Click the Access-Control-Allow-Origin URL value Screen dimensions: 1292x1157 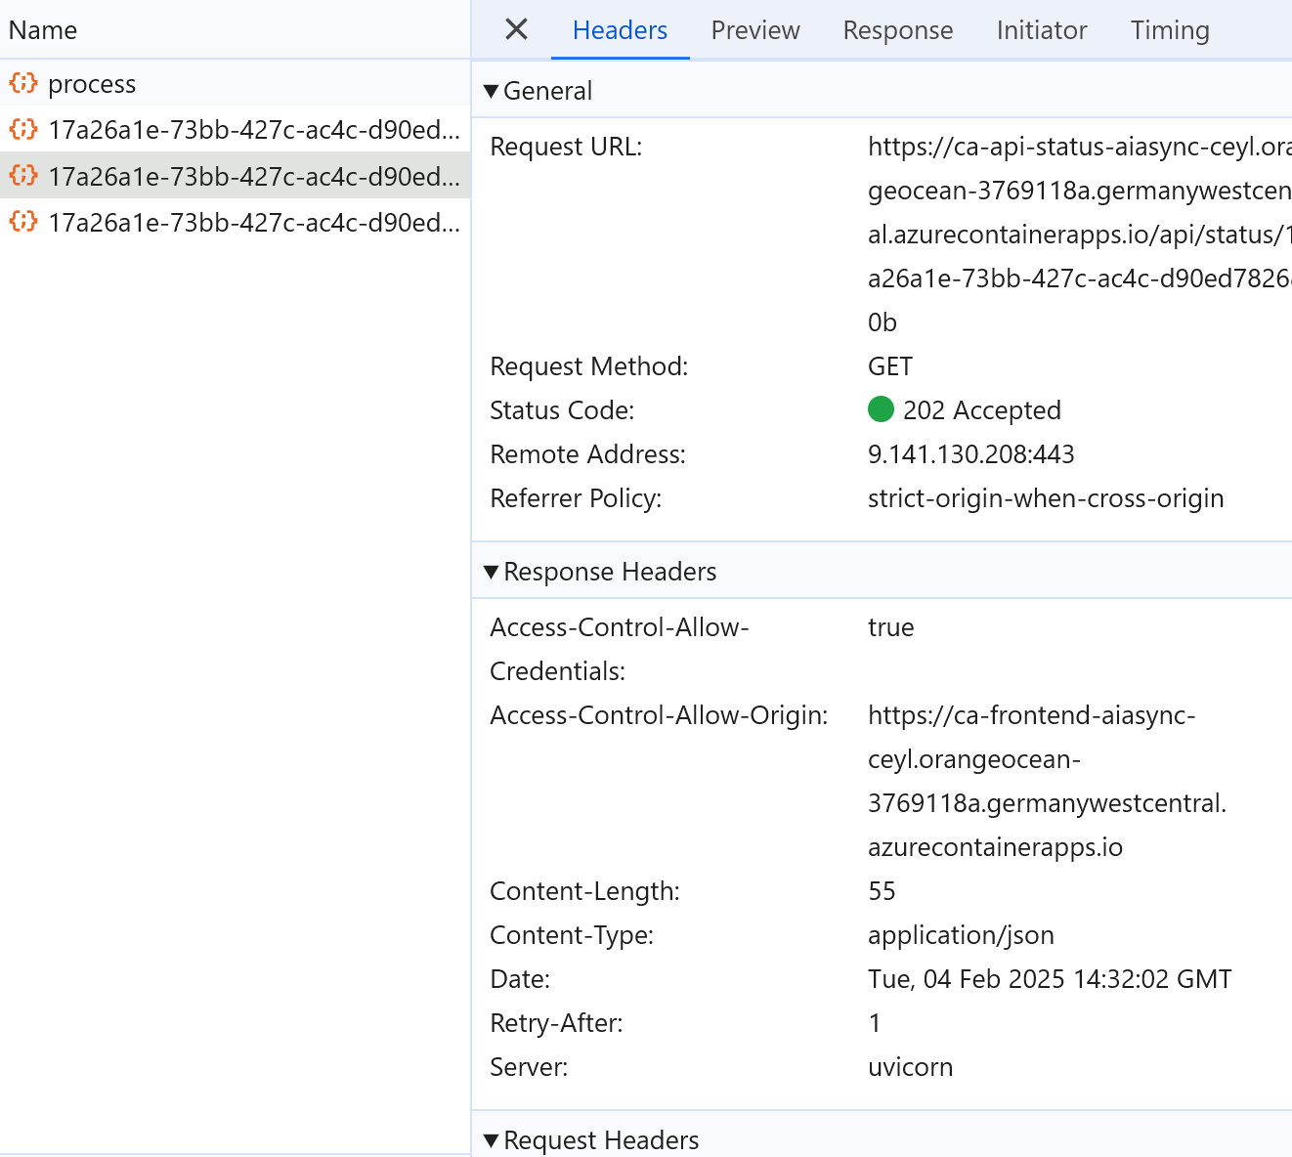coord(1047,781)
